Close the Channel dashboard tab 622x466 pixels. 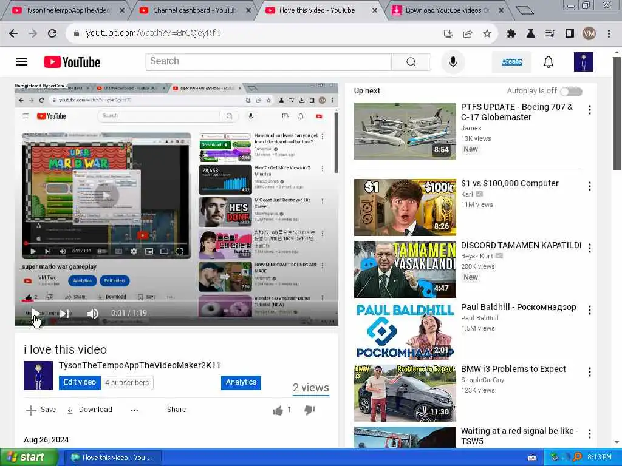coord(248,11)
